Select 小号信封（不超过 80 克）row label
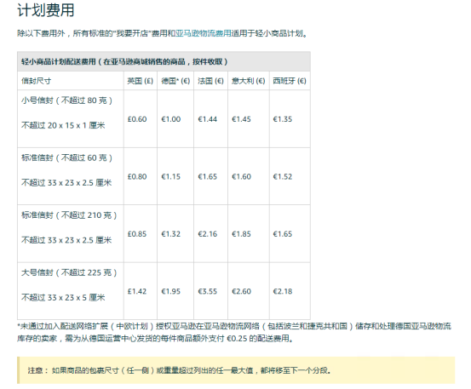 [67, 100]
